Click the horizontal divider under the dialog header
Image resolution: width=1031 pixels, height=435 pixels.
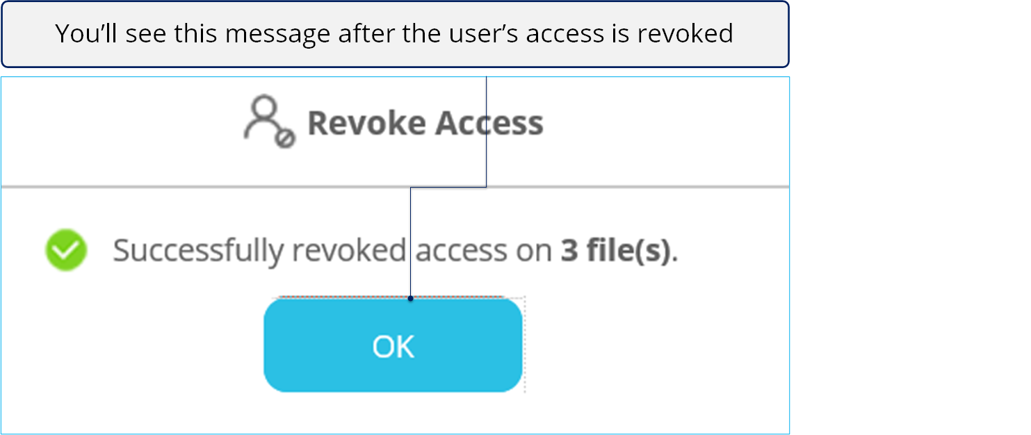[x=395, y=187]
